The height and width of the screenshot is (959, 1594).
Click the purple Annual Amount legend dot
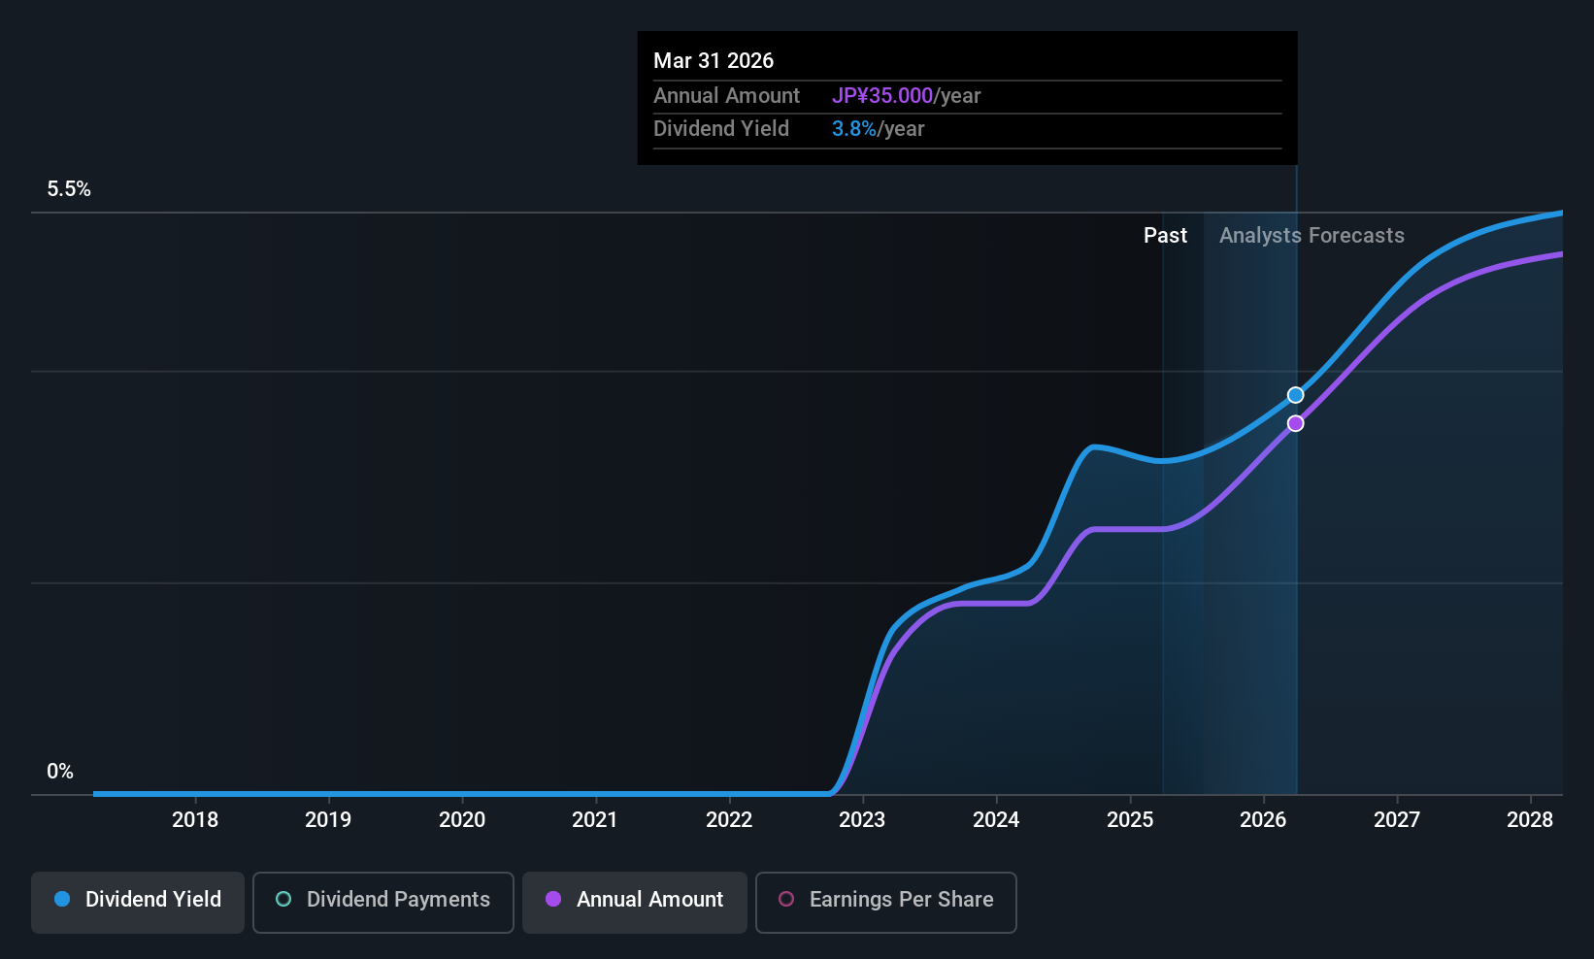[553, 899]
